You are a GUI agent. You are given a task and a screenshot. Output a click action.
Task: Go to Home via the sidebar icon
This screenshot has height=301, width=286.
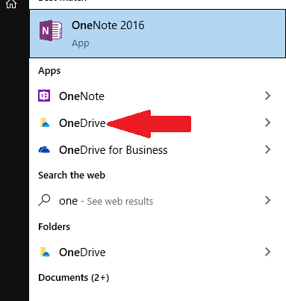pyautogui.click(x=11, y=4)
